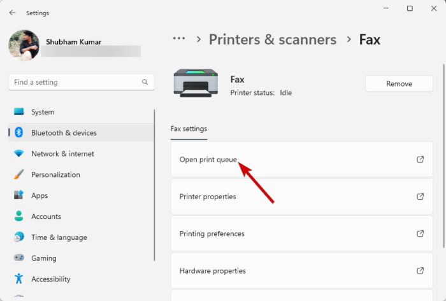Click external-link icon beside Printer properties
The width and height of the screenshot is (446, 301).
[420, 197]
